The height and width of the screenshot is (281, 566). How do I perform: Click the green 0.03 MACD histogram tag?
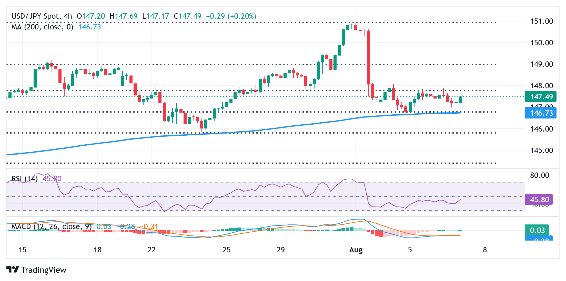point(537,230)
